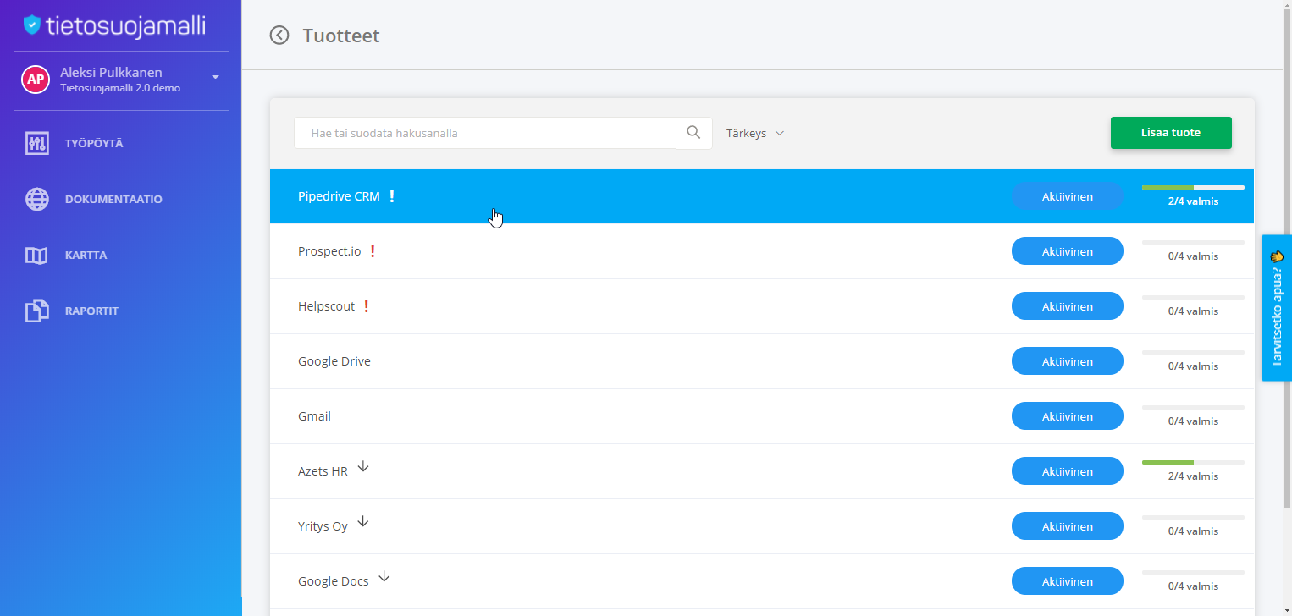Open the Tärkeys sort dropdown
This screenshot has width=1292, height=616.
tap(755, 134)
